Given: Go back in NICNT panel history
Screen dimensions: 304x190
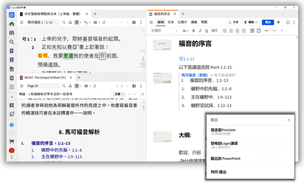Looking at the screenshot, I should click(117, 86).
